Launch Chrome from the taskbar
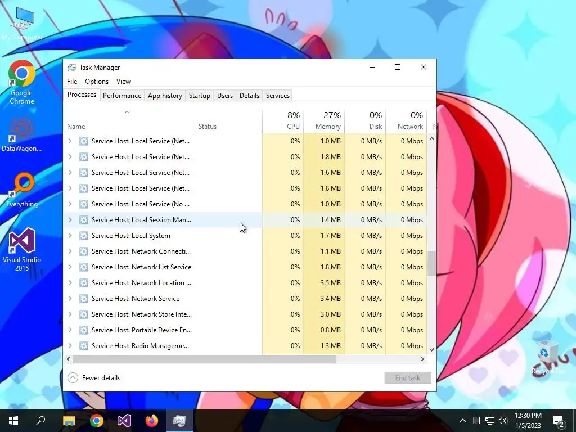 [x=97, y=421]
